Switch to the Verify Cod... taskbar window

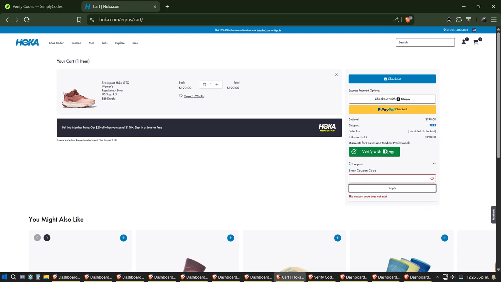(321, 277)
